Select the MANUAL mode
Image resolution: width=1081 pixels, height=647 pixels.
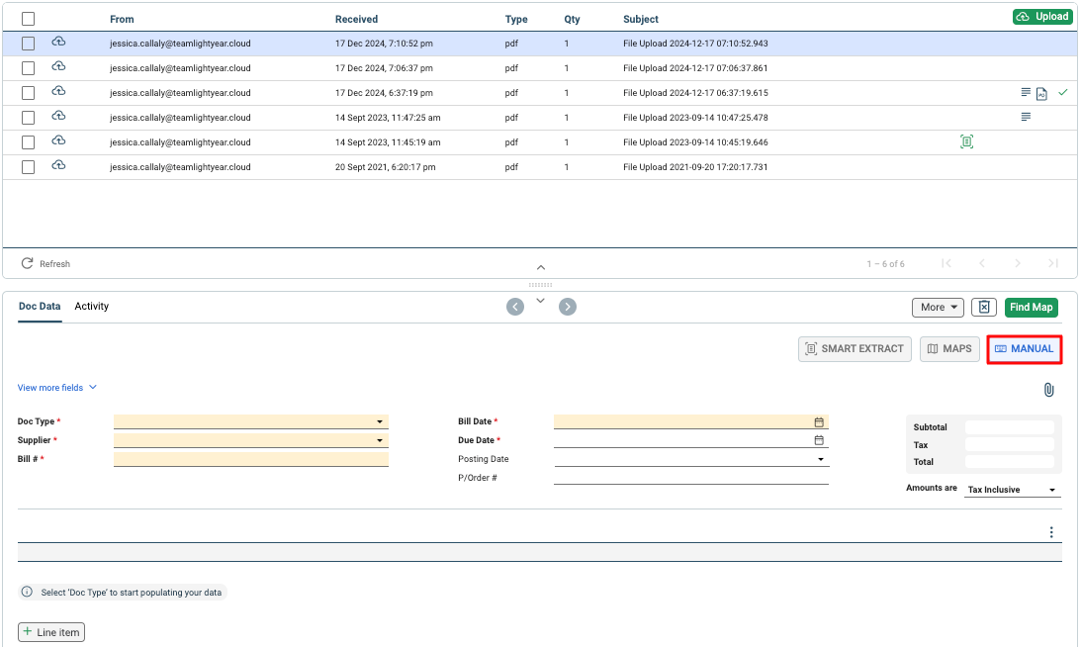click(1024, 349)
